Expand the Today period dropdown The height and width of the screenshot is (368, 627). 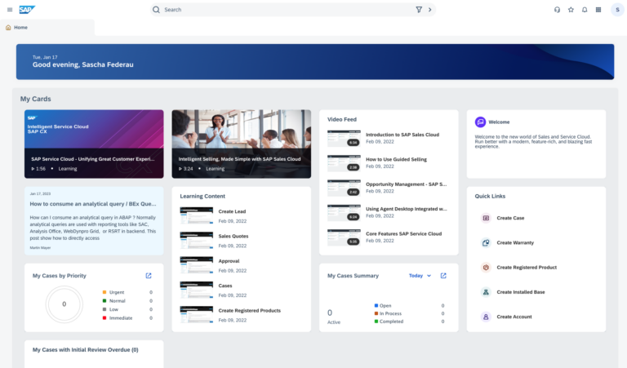click(x=420, y=276)
